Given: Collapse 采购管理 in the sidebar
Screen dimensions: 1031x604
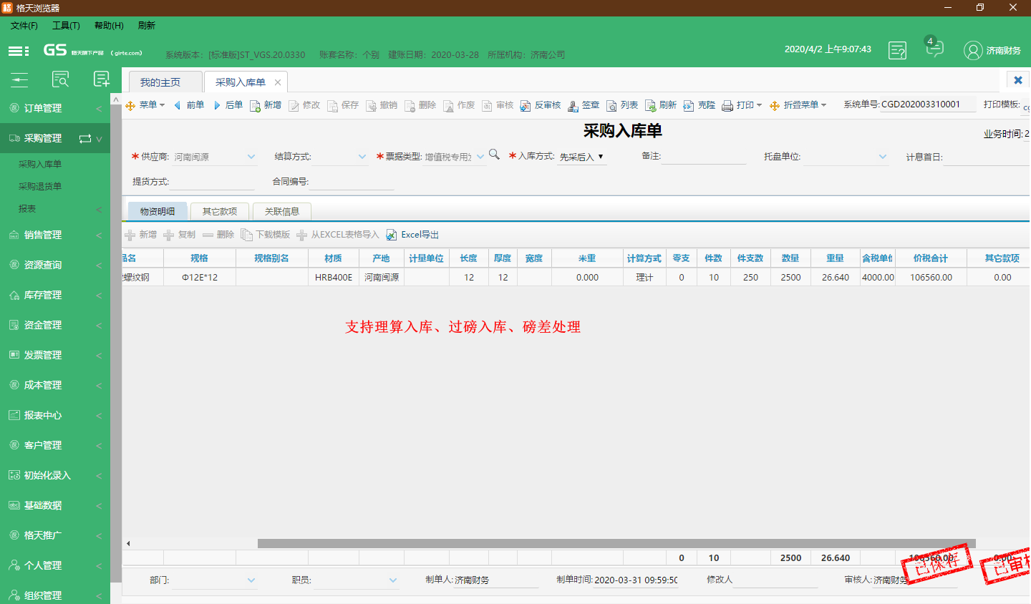Looking at the screenshot, I should [55, 138].
